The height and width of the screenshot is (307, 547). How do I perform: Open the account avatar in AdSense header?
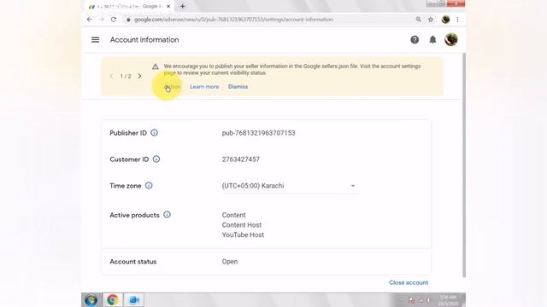click(x=451, y=40)
